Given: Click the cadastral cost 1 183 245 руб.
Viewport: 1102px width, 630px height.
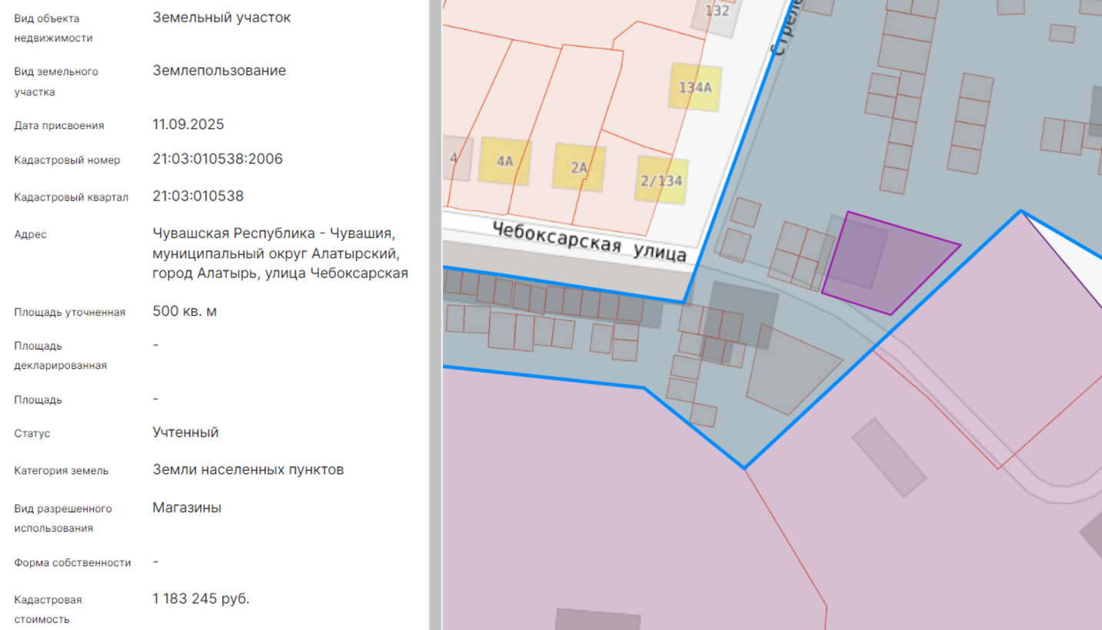Looking at the screenshot, I should coord(201,598).
